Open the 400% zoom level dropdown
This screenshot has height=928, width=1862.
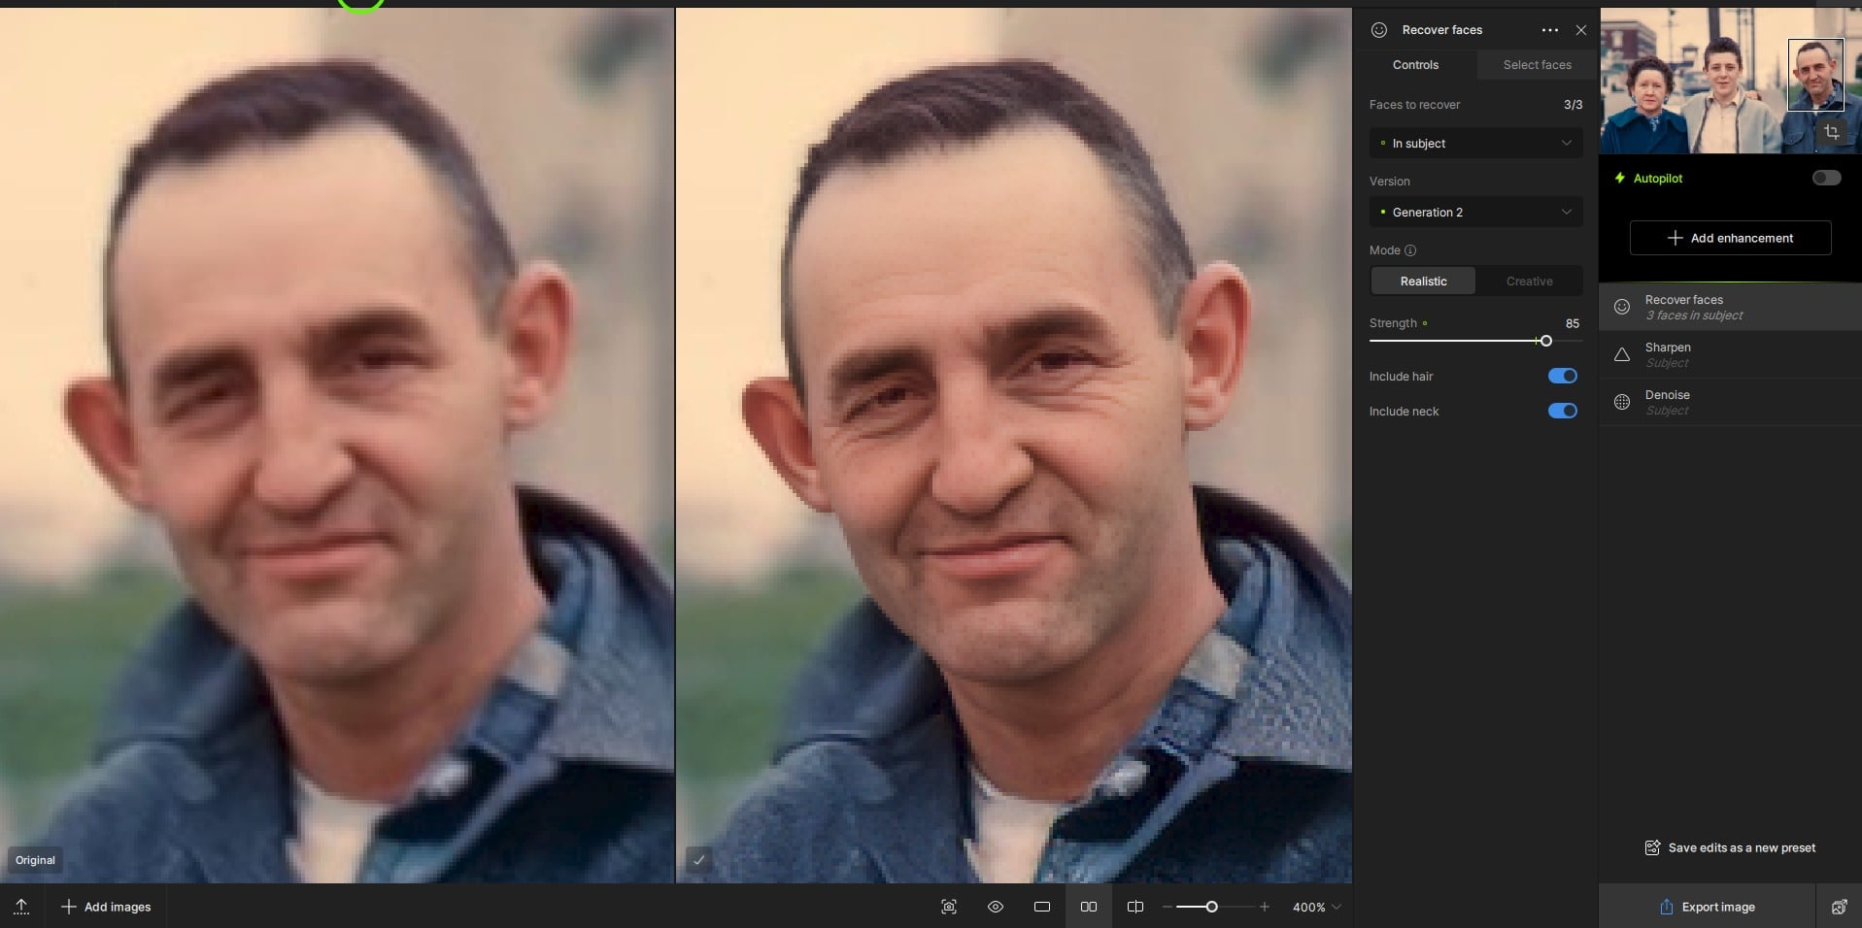point(1316,907)
